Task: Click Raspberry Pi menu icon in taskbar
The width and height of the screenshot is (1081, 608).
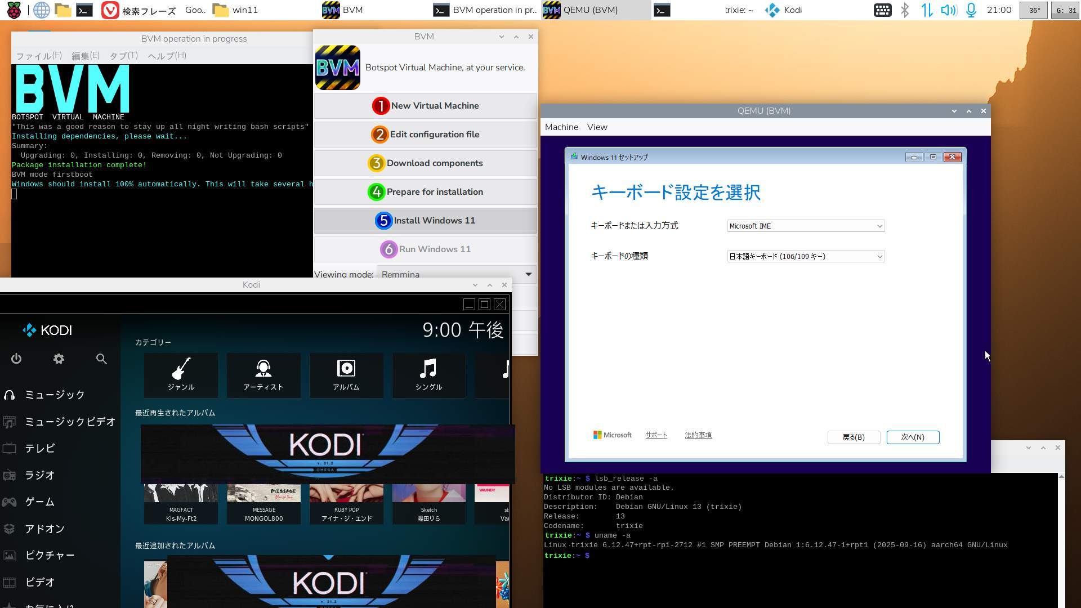Action: (14, 10)
